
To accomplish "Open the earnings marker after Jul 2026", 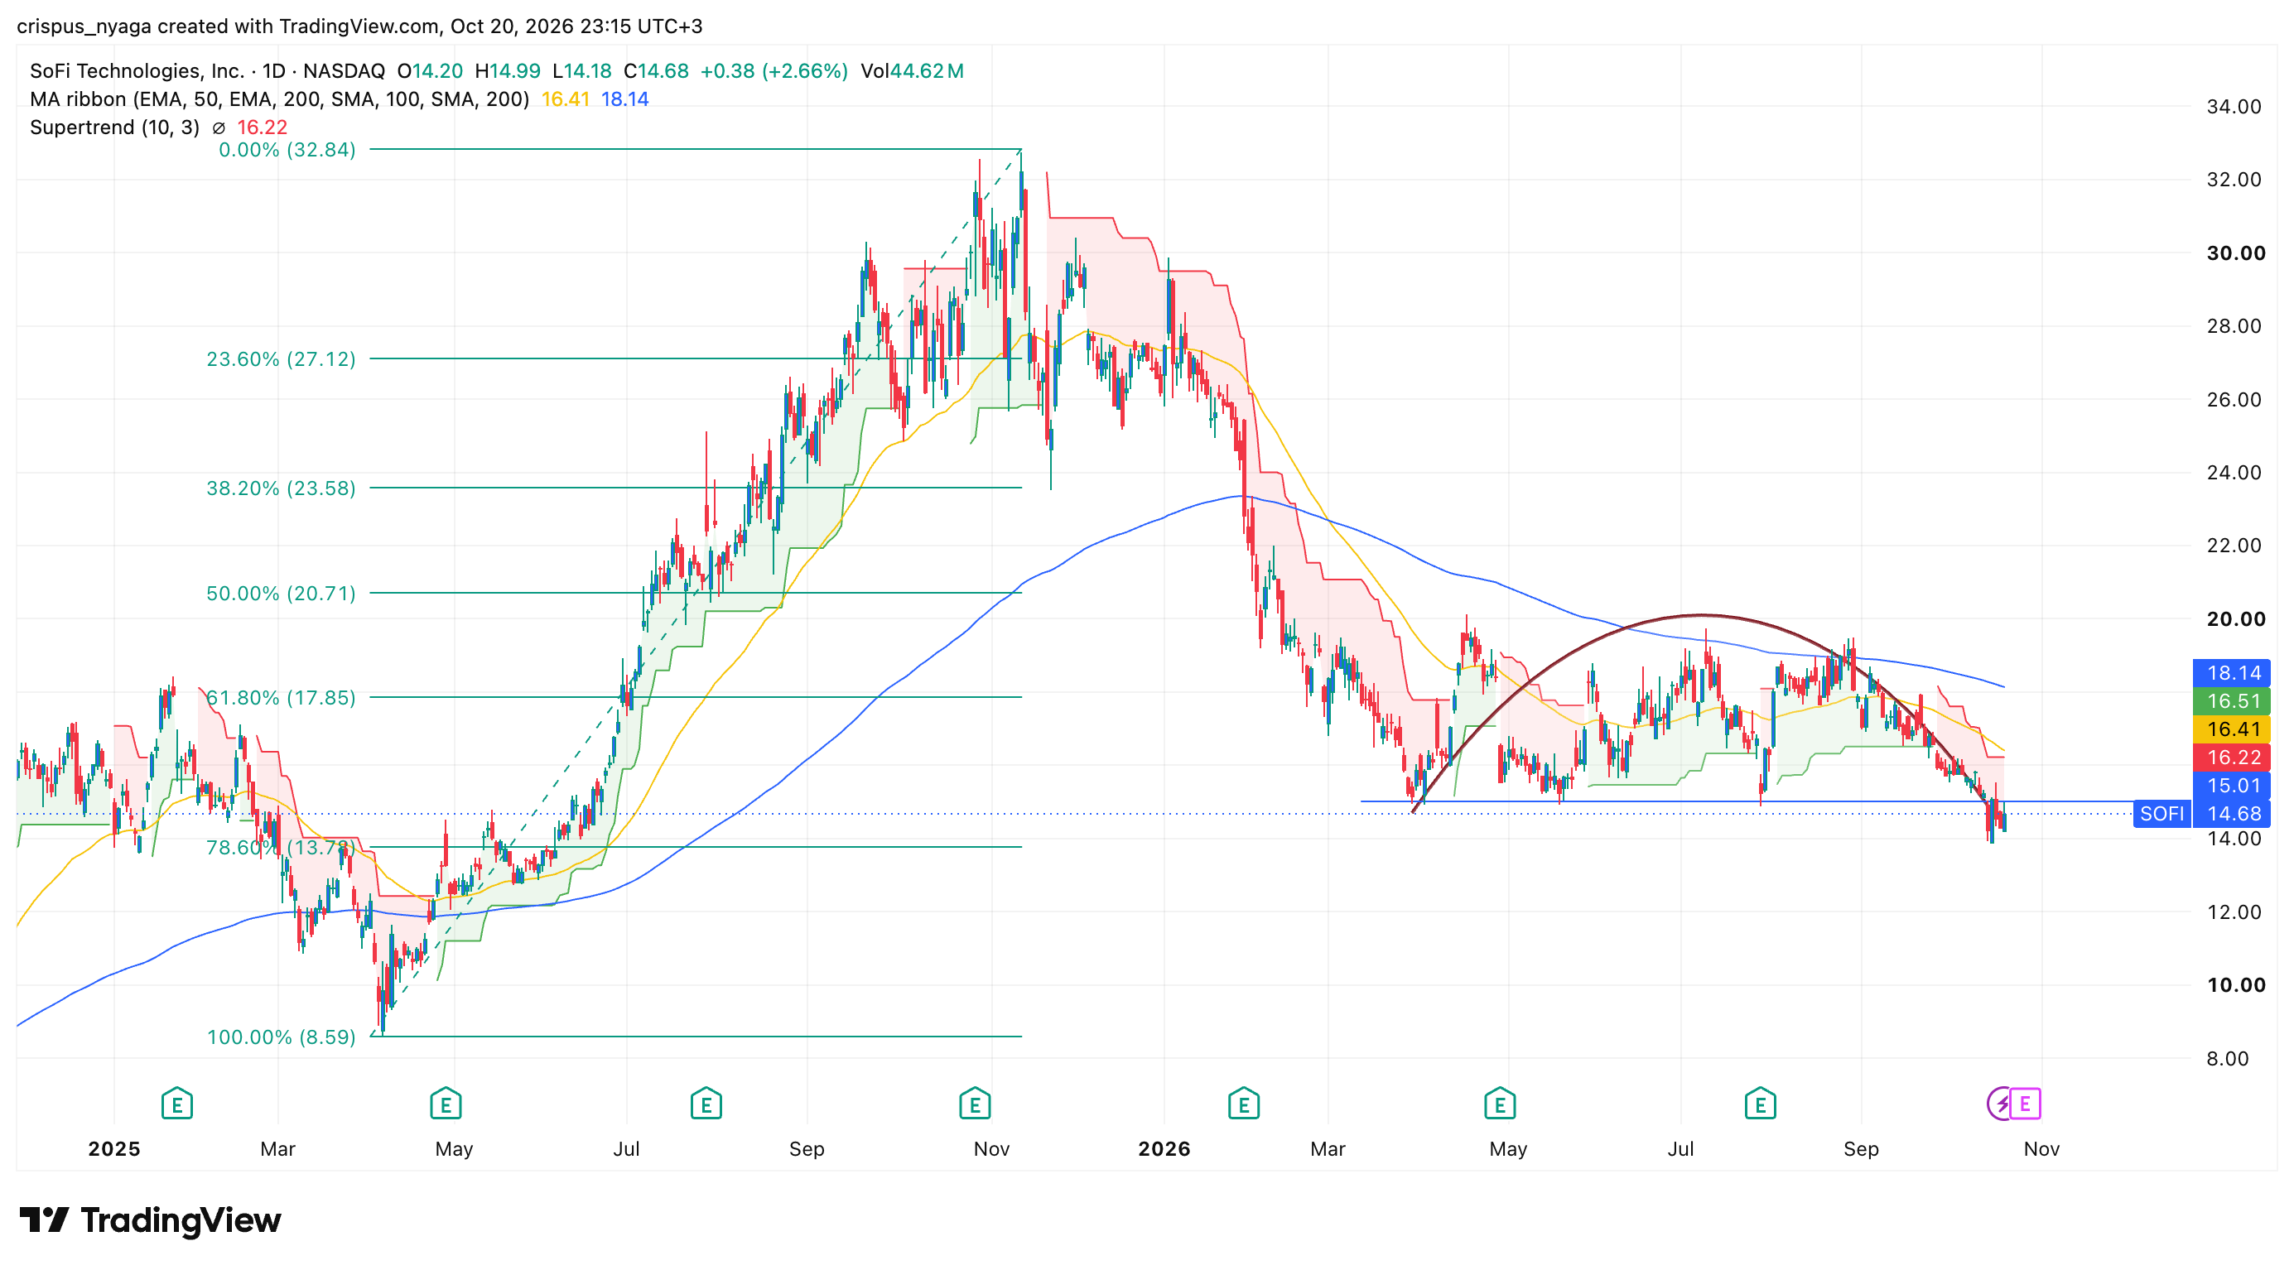I will click(x=1761, y=1104).
